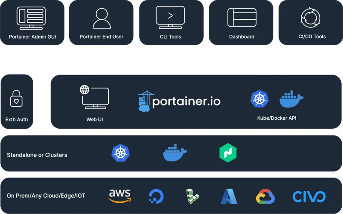343x214 pixels.
Task: Select Kubernetes icon in Standalone or Clusters row
Action: click(x=120, y=153)
